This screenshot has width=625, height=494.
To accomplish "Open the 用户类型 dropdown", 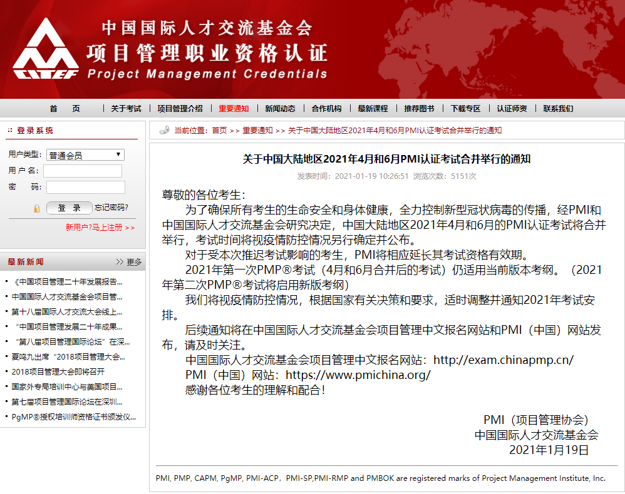I will pyautogui.click(x=85, y=154).
